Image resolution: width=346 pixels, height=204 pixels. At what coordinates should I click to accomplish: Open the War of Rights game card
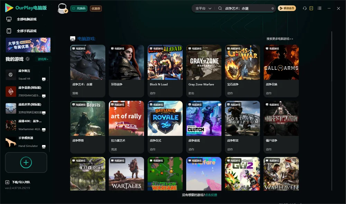point(88,174)
